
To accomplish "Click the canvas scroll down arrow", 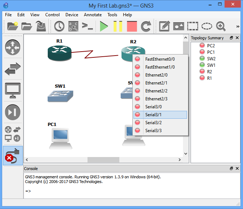I will (x=186, y=154).
